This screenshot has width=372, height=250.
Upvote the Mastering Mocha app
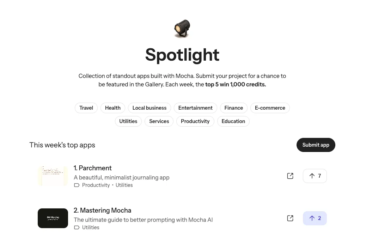[x=315, y=218]
